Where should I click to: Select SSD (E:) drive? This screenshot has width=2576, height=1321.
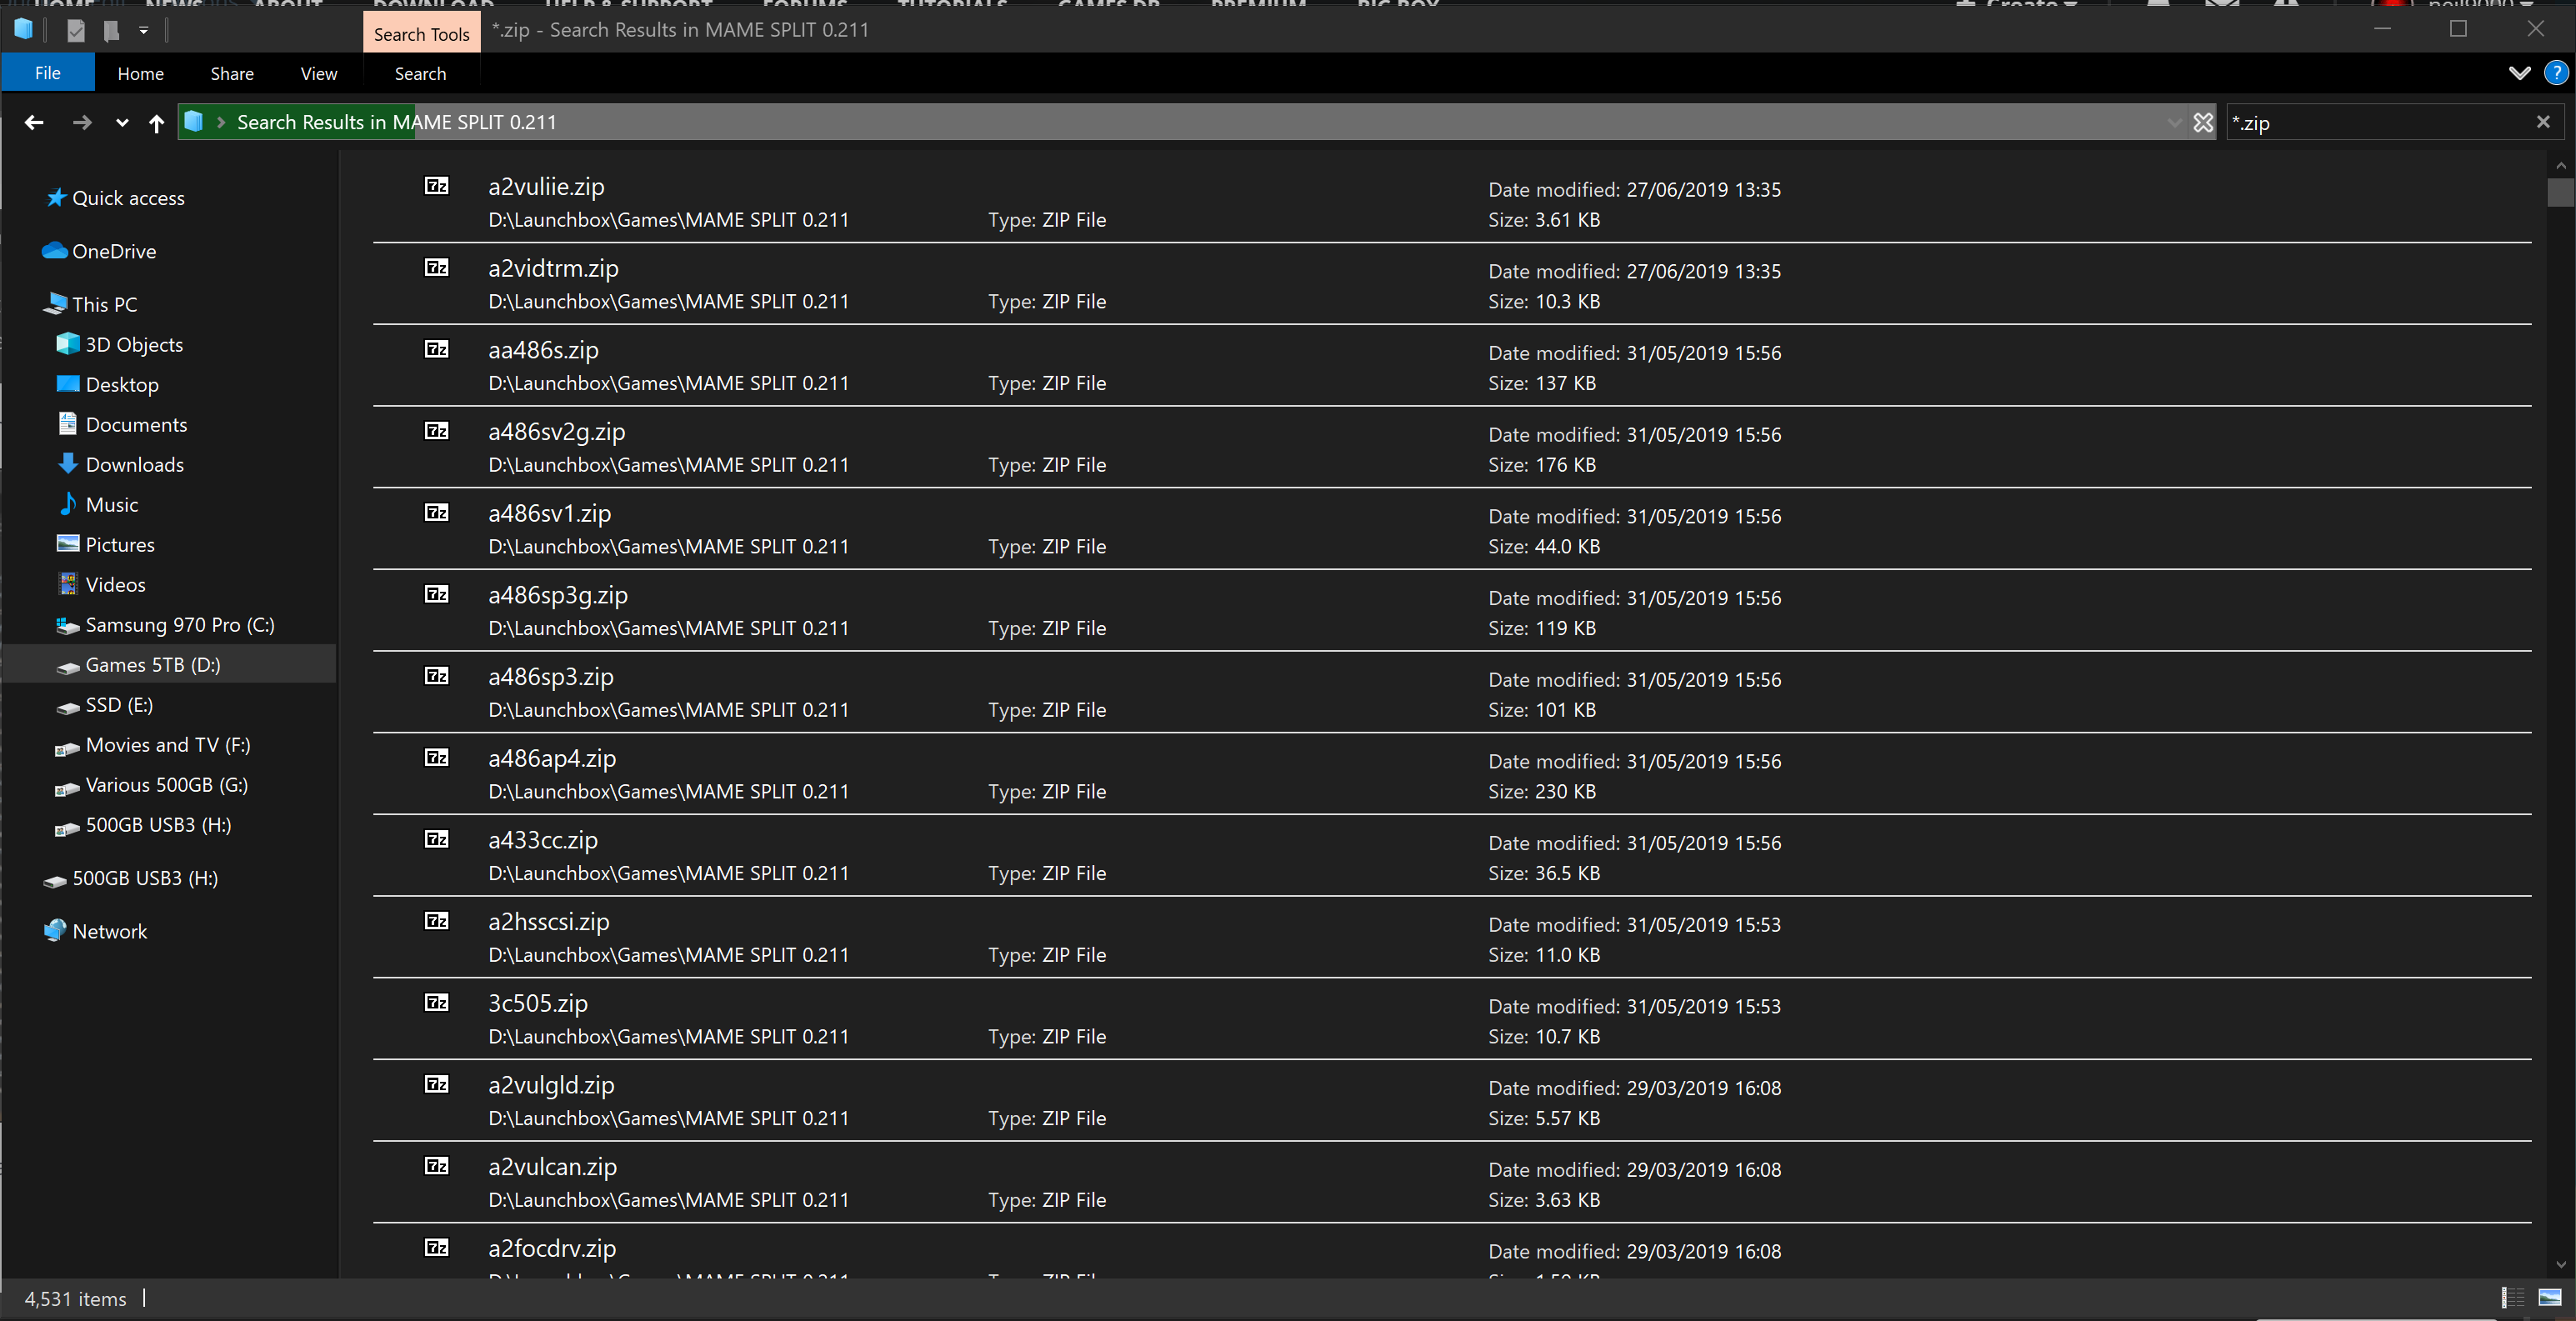point(118,704)
